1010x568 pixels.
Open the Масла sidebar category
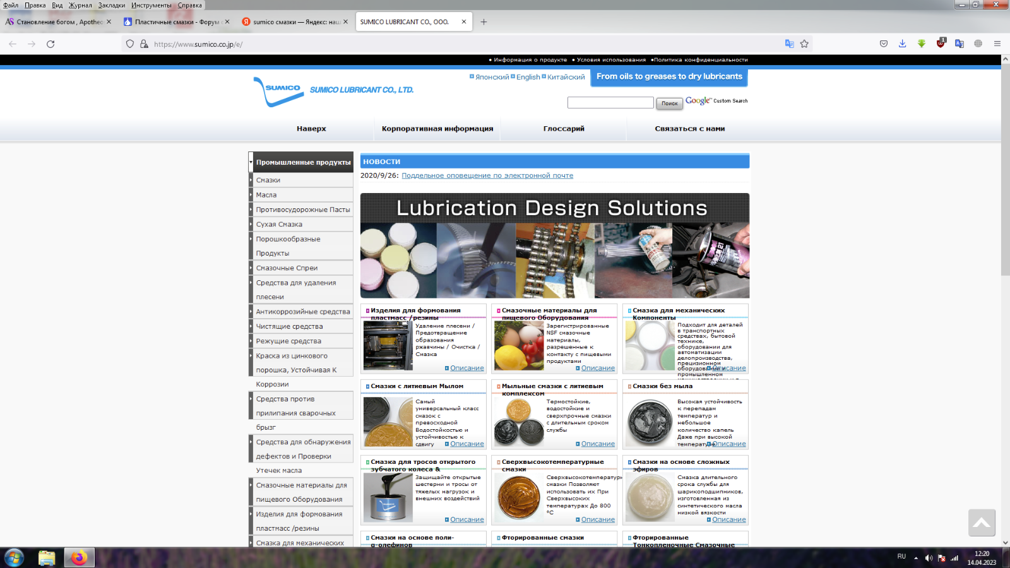tap(301, 195)
